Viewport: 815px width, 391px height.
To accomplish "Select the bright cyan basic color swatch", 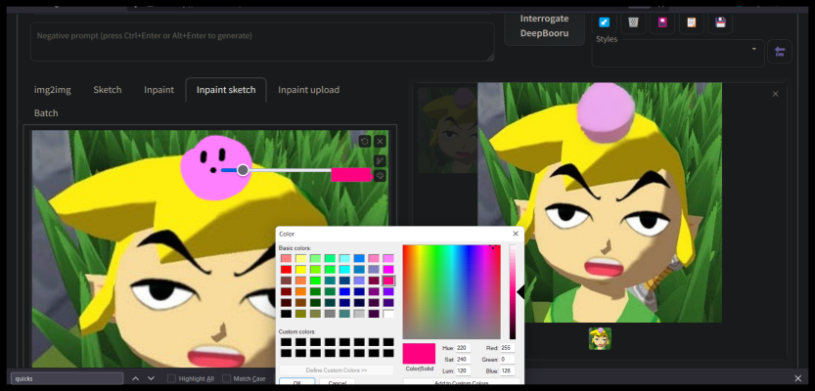I will [344, 270].
